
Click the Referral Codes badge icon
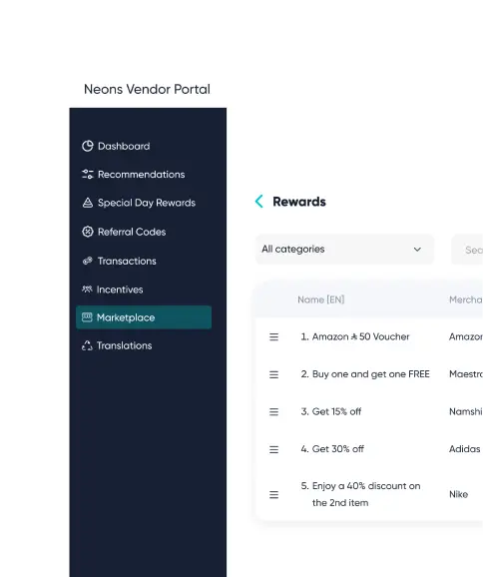point(88,232)
